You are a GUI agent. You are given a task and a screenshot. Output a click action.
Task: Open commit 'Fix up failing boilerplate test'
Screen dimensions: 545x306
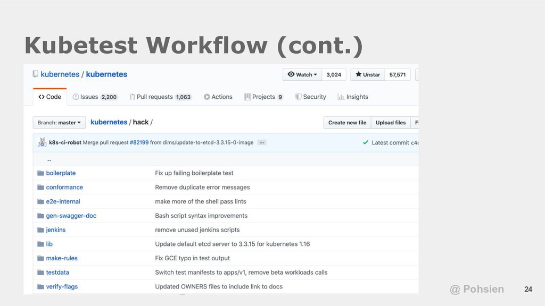(x=194, y=173)
